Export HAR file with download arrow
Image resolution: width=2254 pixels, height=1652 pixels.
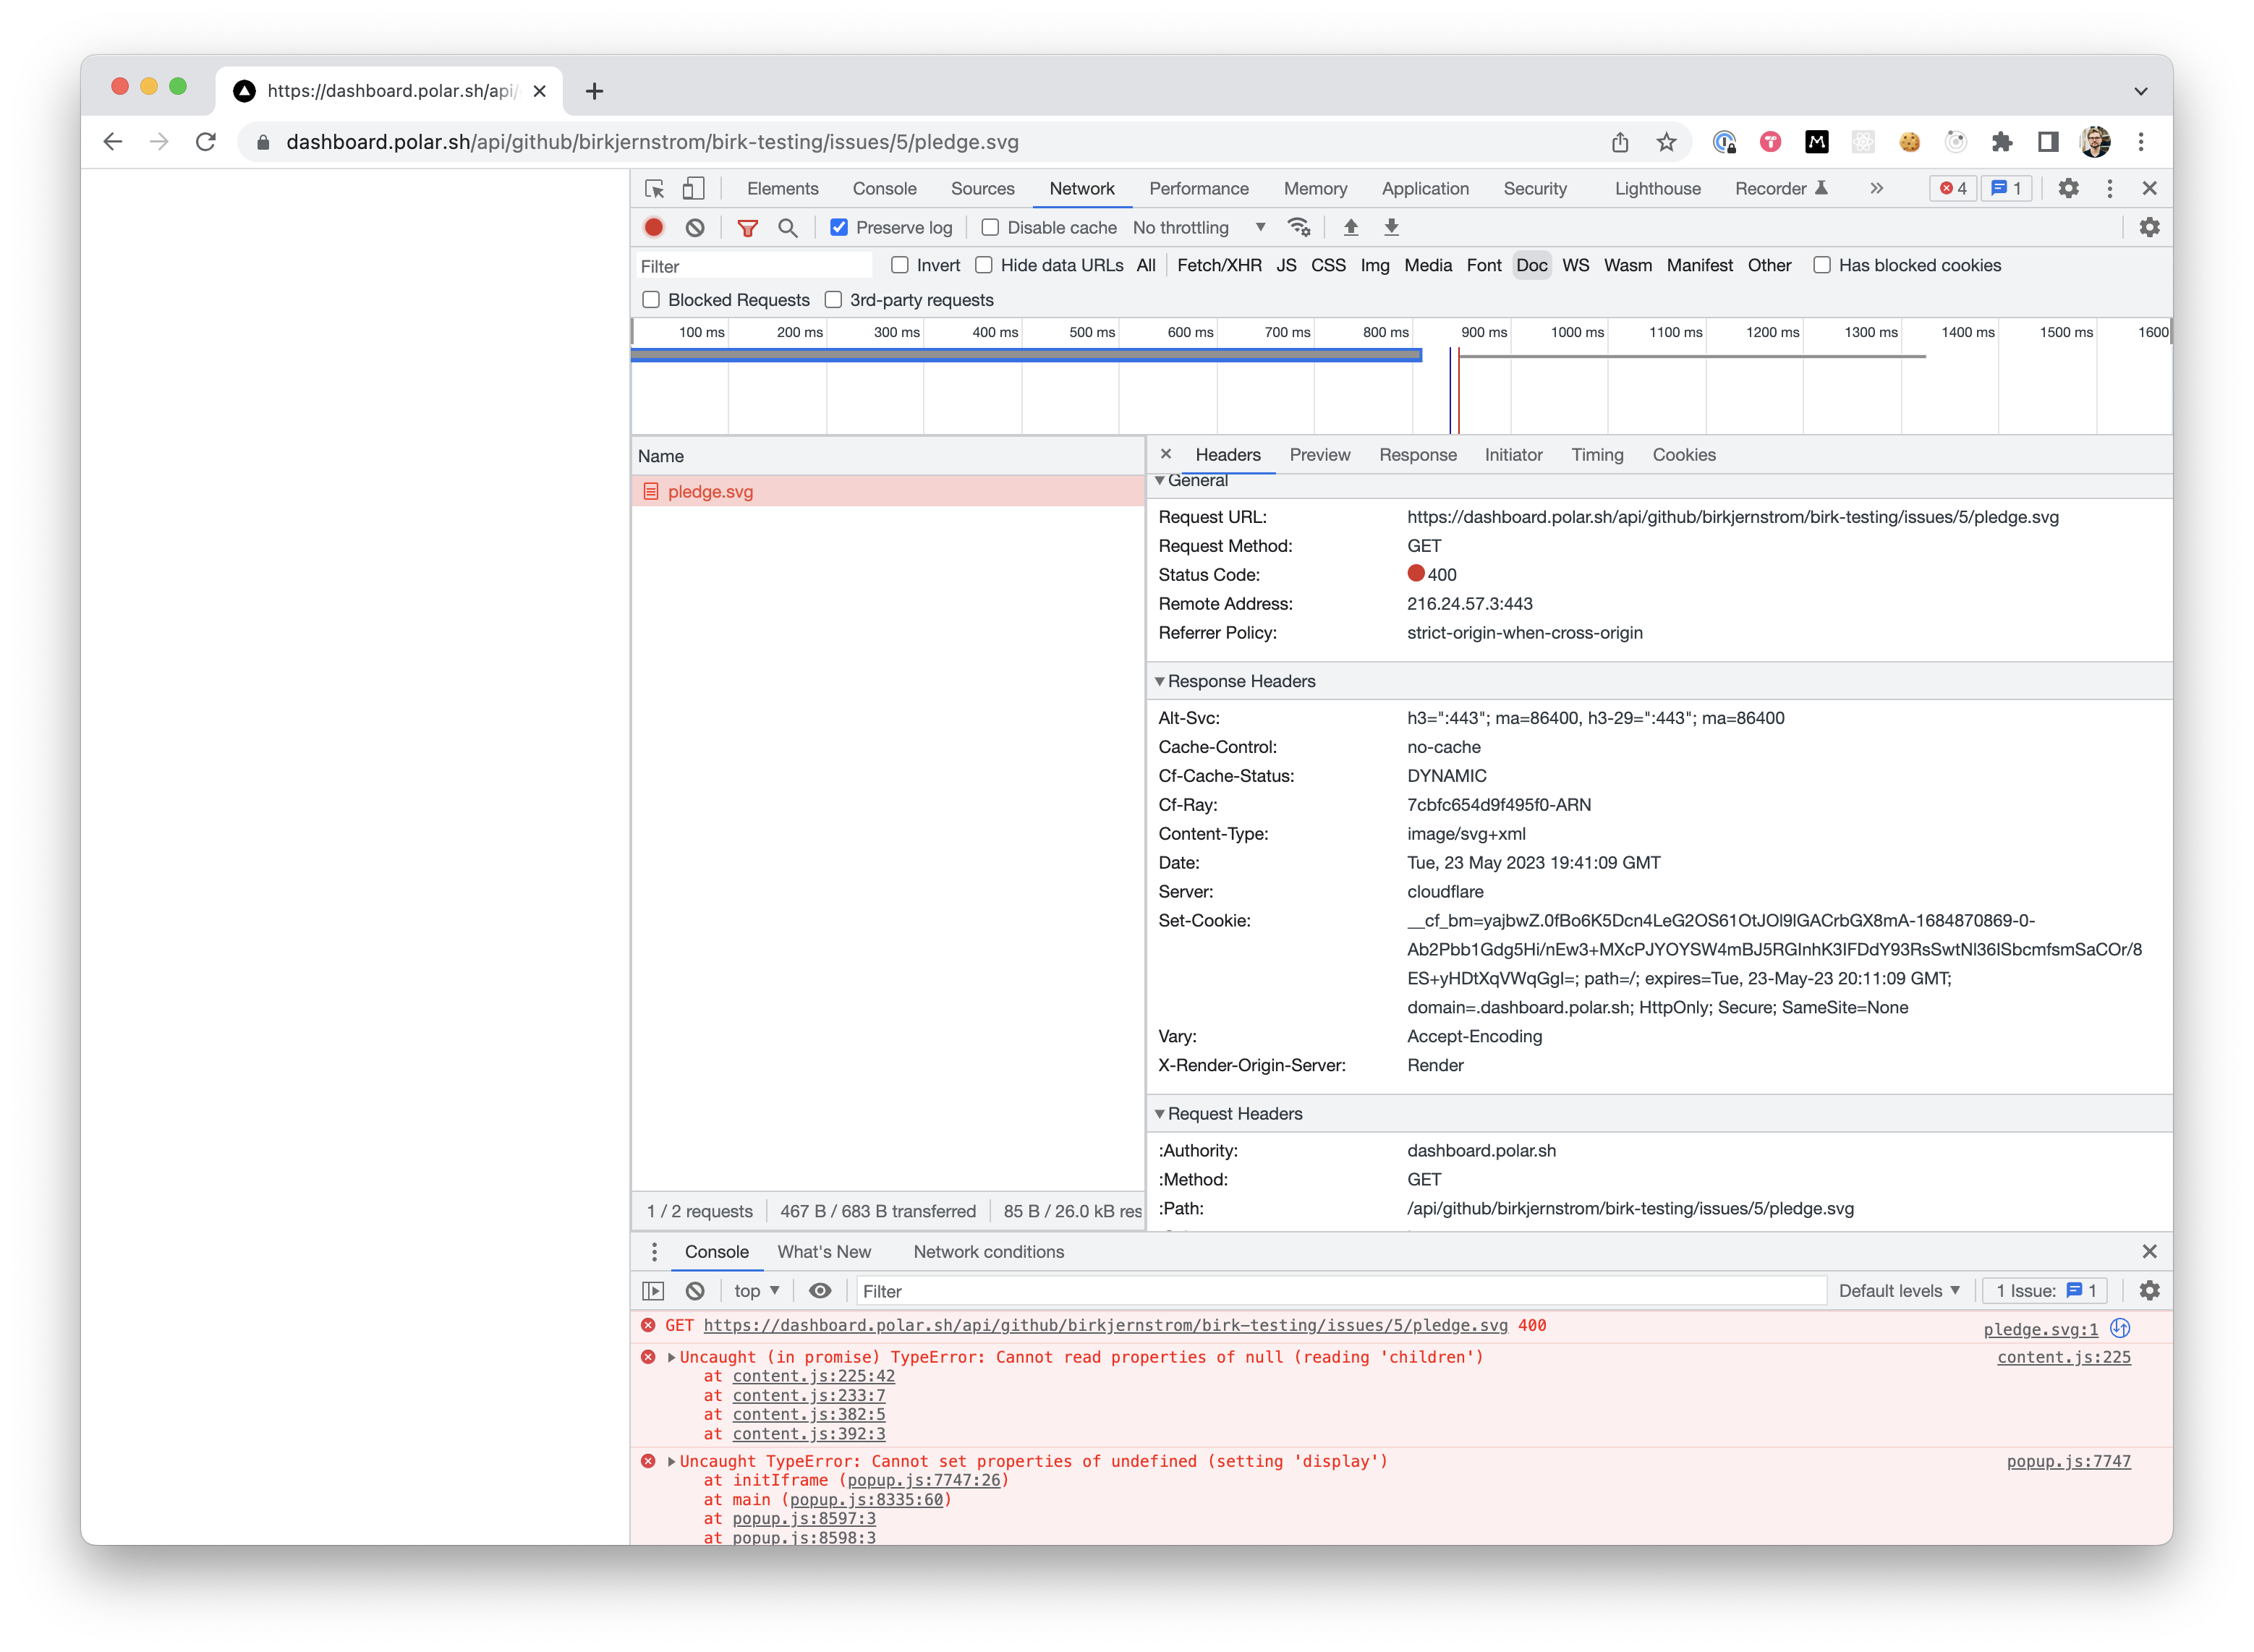pos(1391,227)
